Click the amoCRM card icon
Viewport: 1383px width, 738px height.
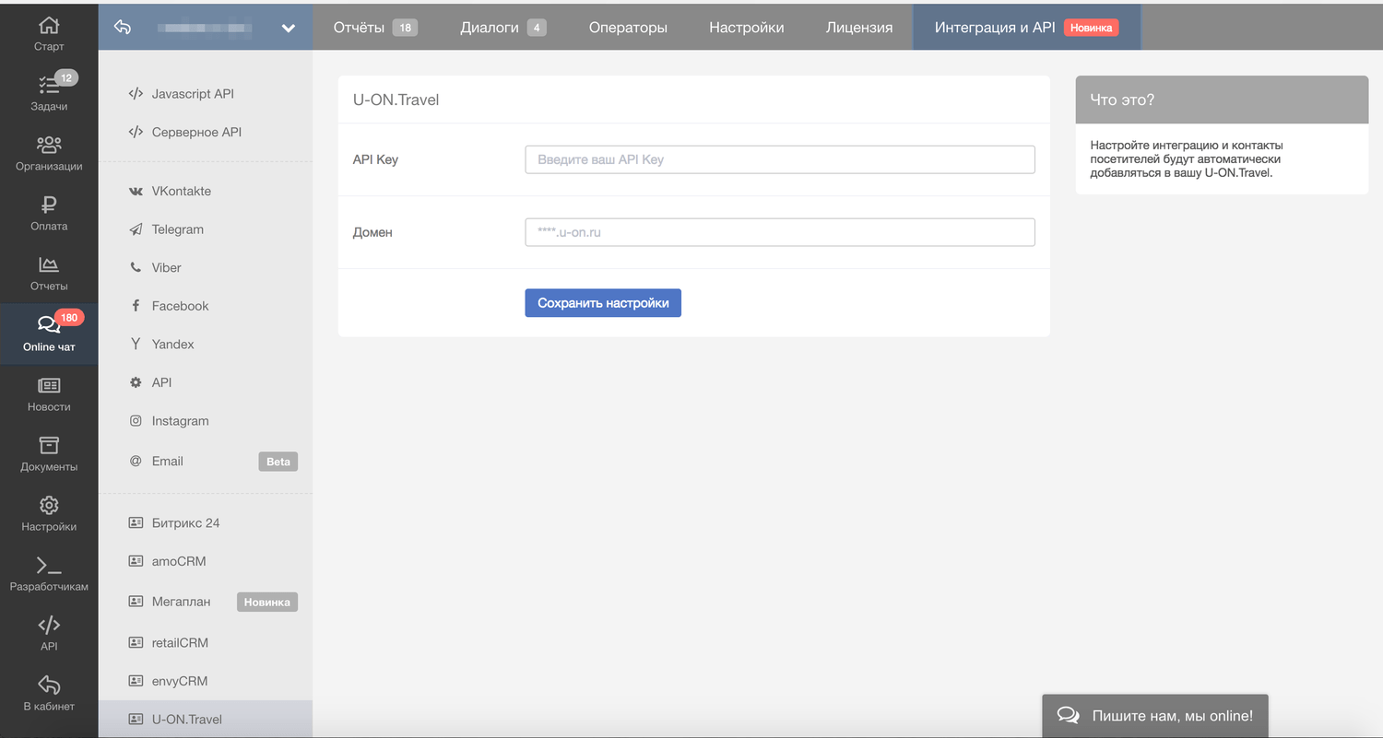pos(136,561)
